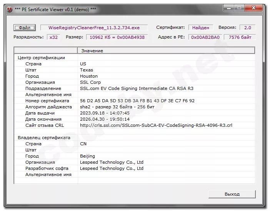Click the Найден certificate status field
The image size is (270, 211).
(201, 28)
